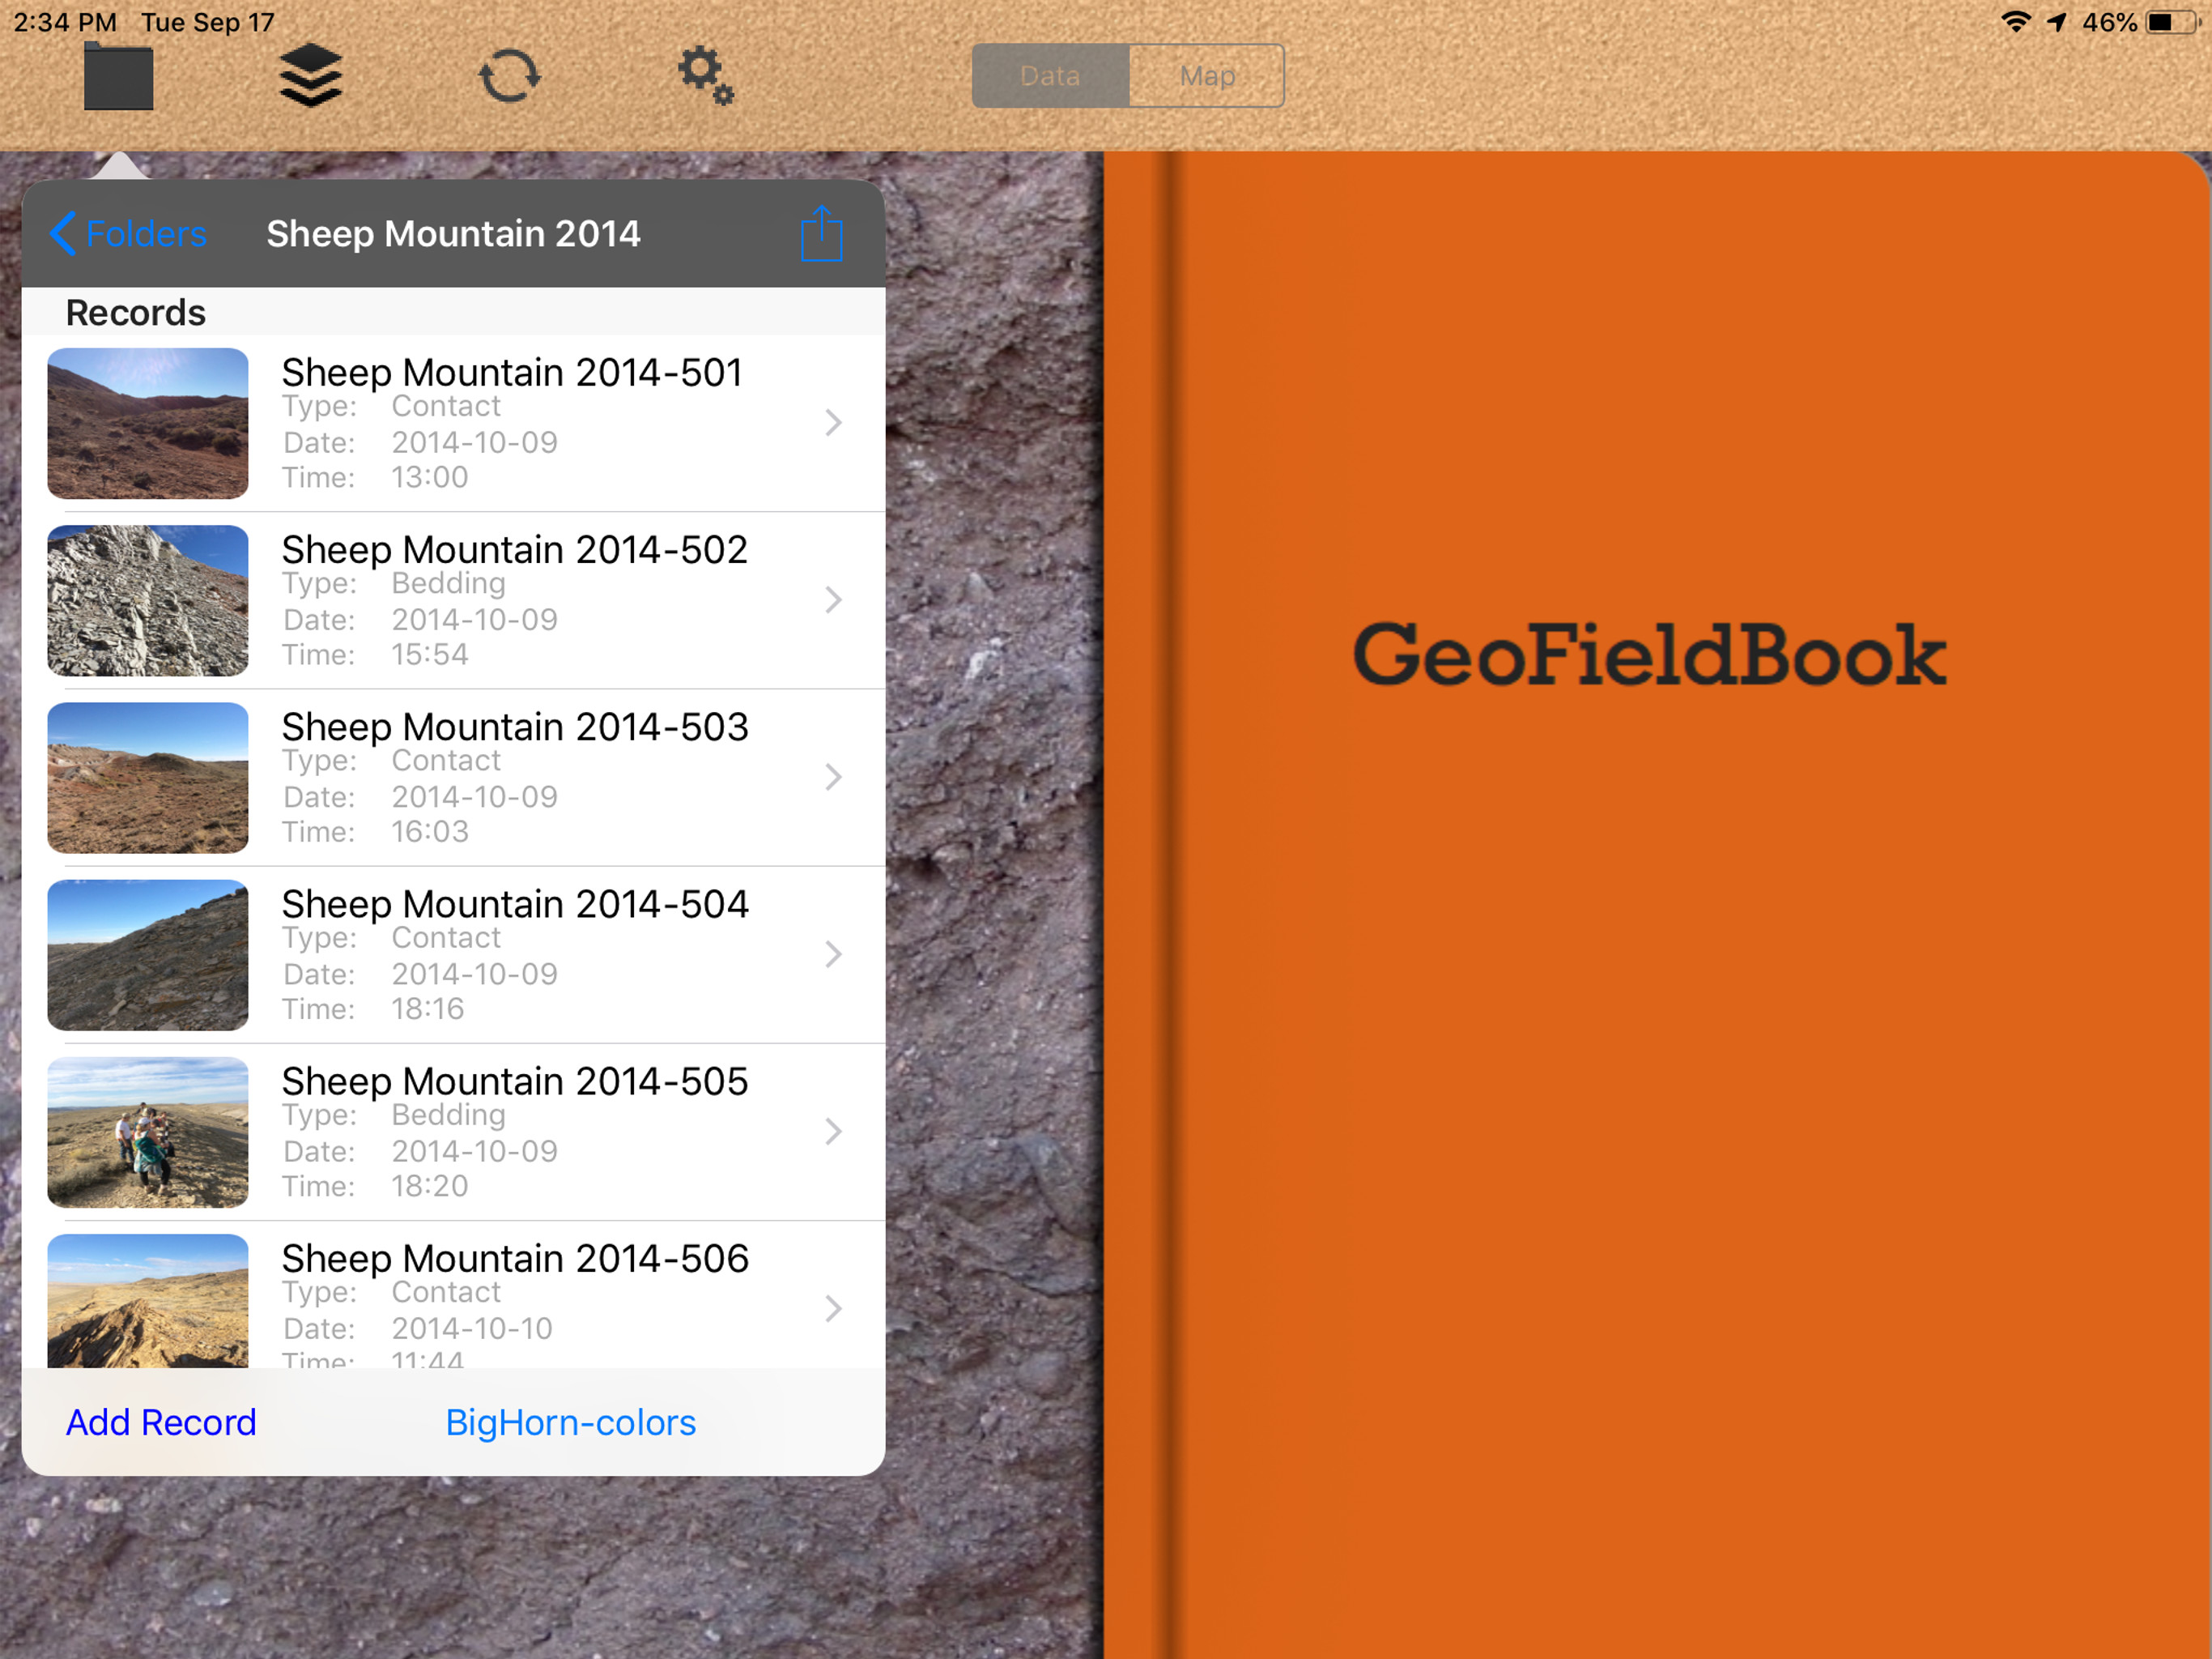2212x1659 pixels.
Task: Open the folders icon in toolbar
Action: [118, 76]
